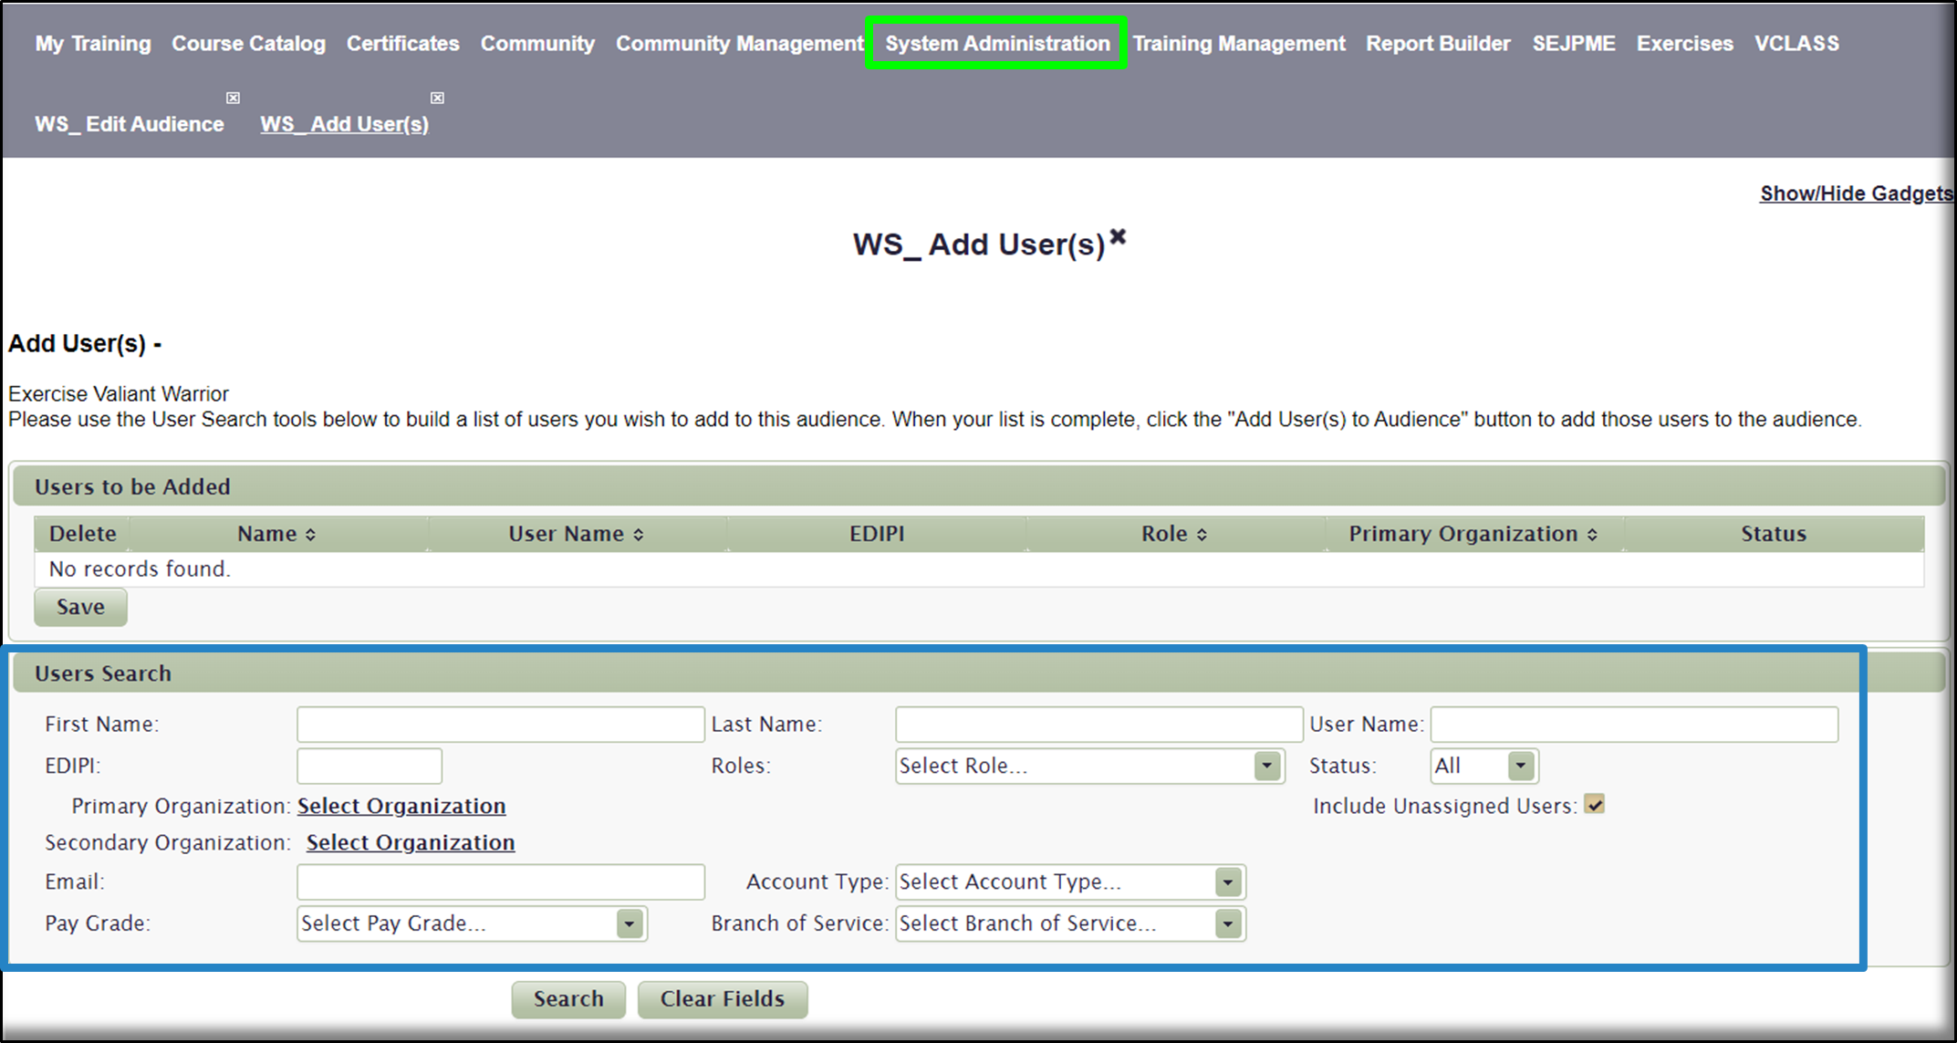Click the Clear Fields button
Viewport: 1957px width, 1043px height.
tap(722, 998)
